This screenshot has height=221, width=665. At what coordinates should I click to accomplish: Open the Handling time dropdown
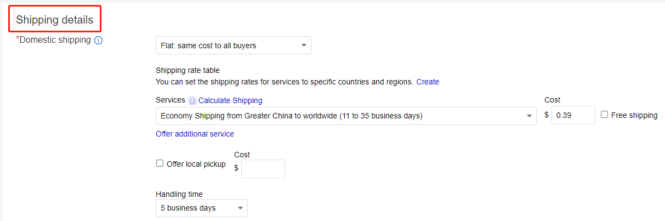[202, 208]
